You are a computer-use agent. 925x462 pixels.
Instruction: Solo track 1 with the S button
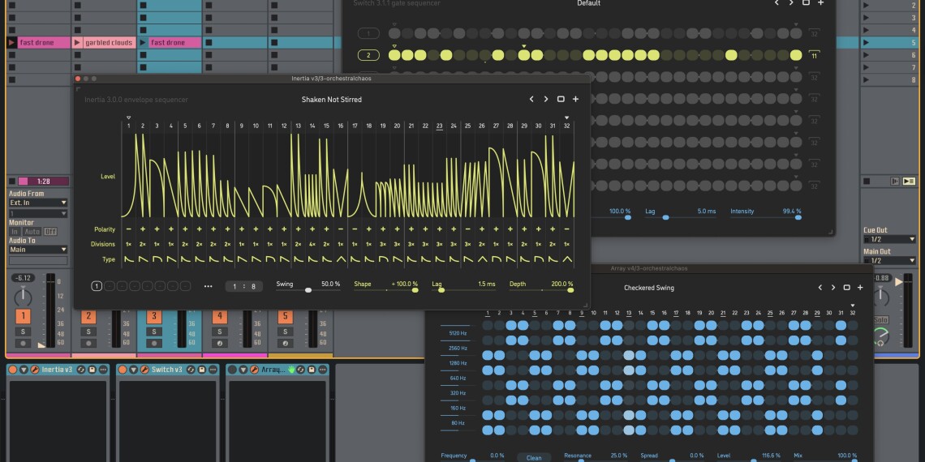coord(24,332)
